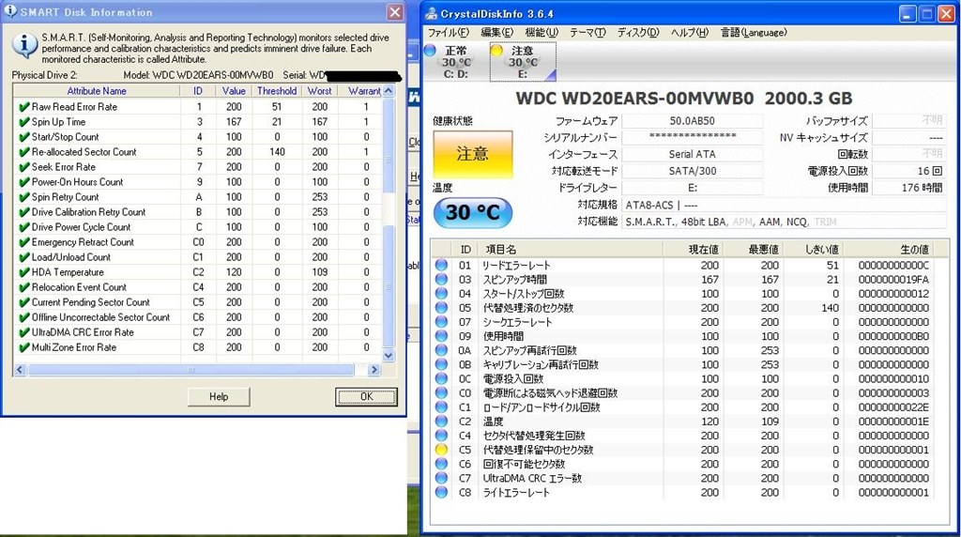Open the テーマ(T) menu
Viewport: 961px width, 537px height.
587,33
